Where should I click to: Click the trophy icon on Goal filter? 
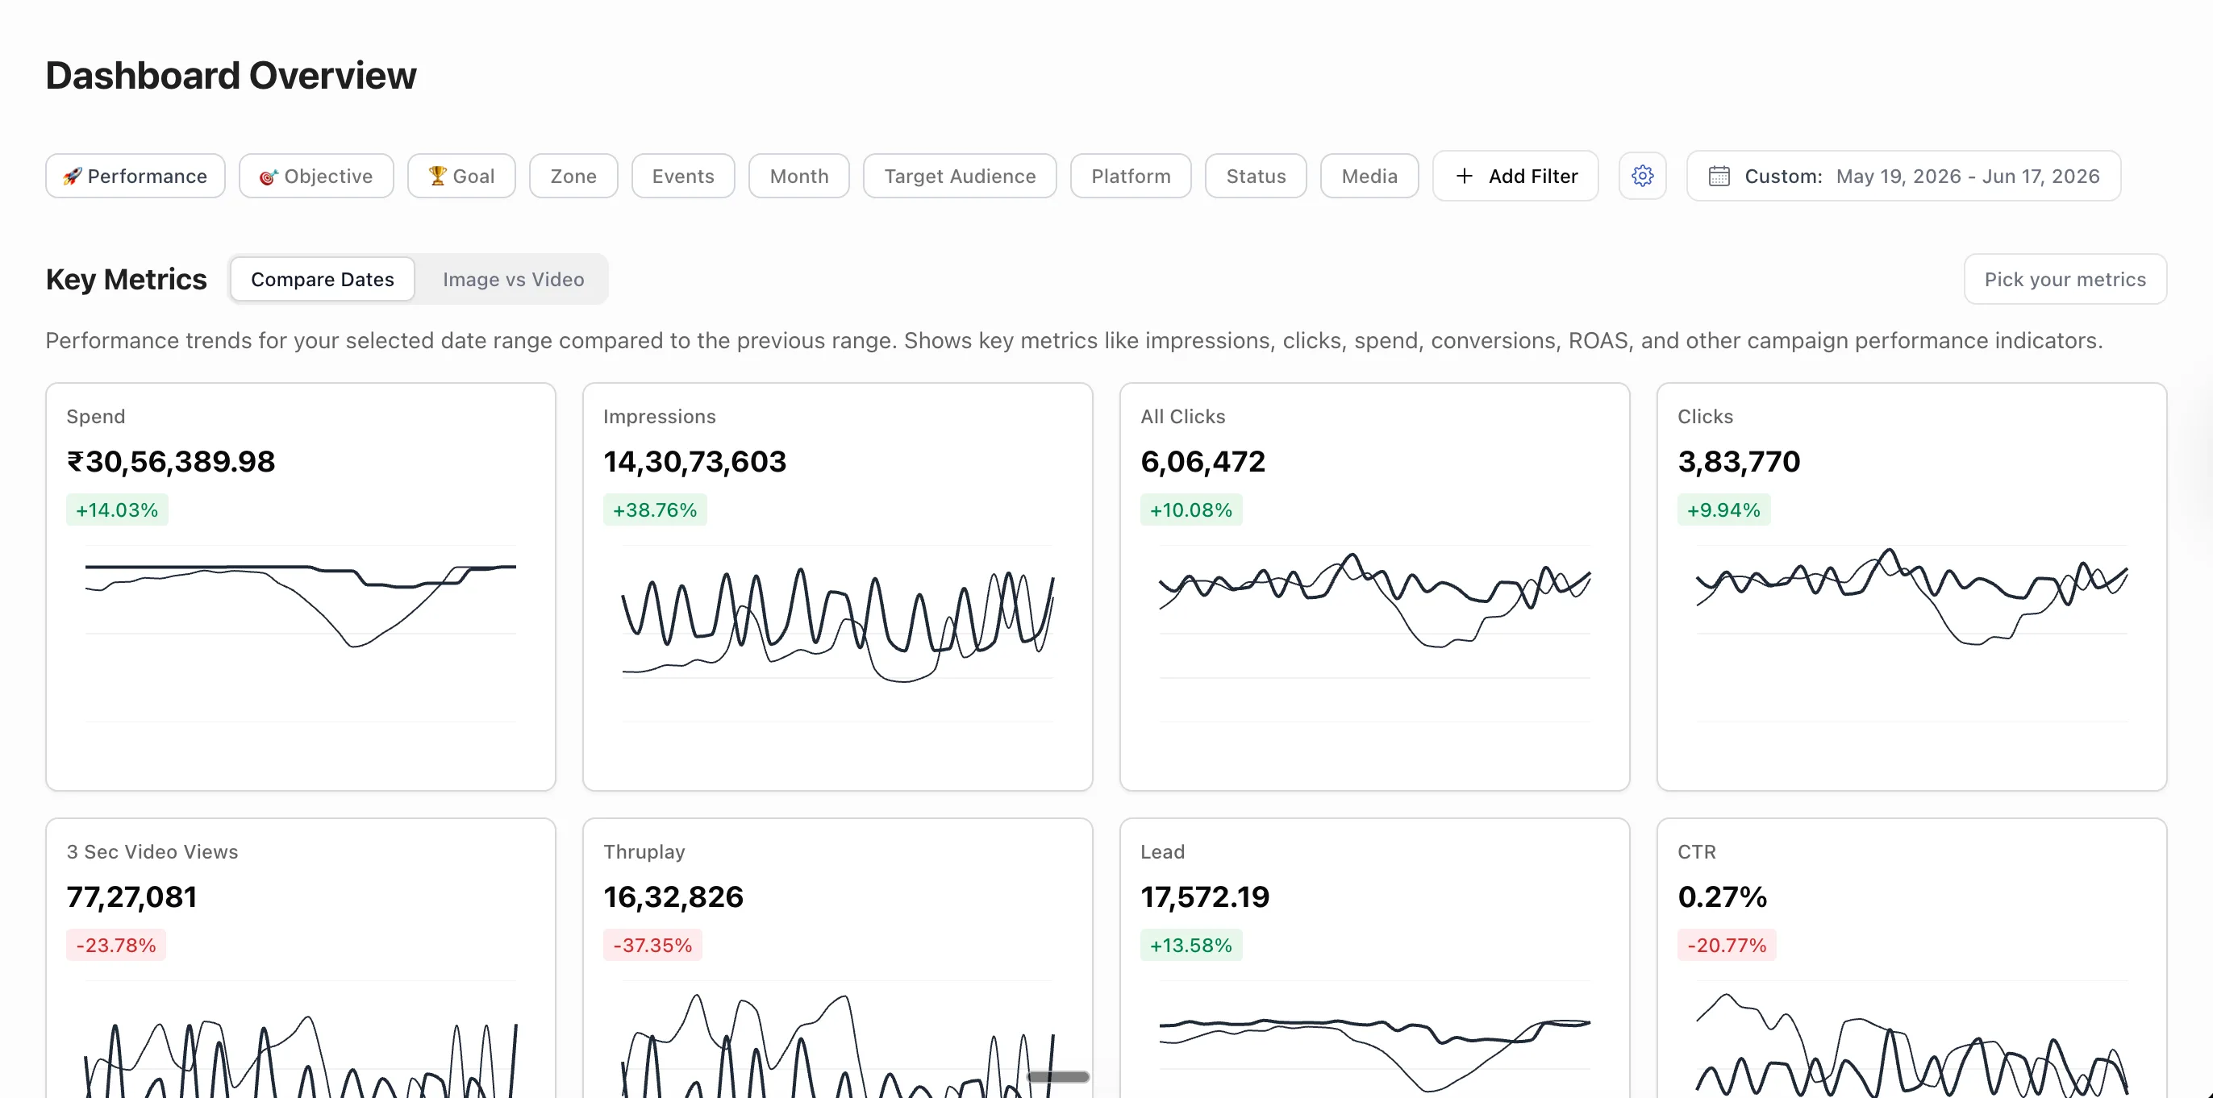pos(437,175)
